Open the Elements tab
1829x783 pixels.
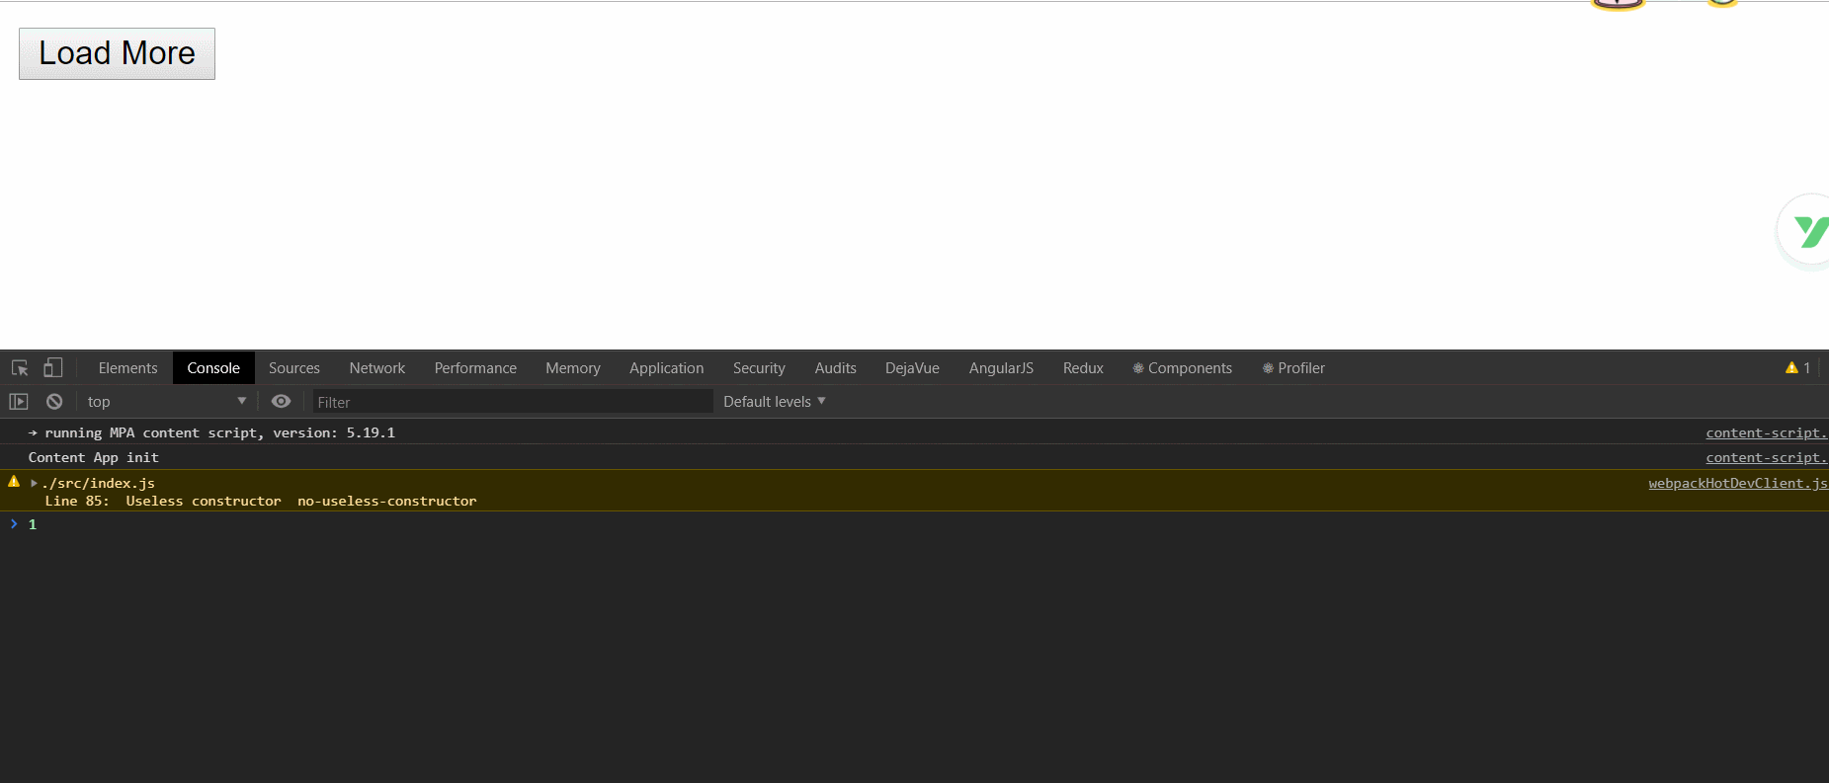(127, 368)
